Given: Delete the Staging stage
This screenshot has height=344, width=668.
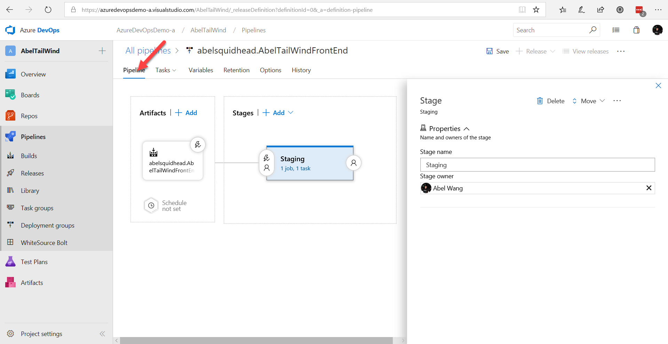Looking at the screenshot, I should 550,101.
